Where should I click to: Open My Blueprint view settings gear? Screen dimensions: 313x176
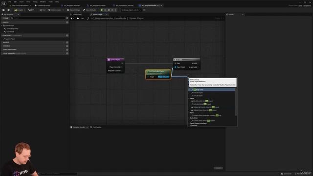[x=67, y=18]
